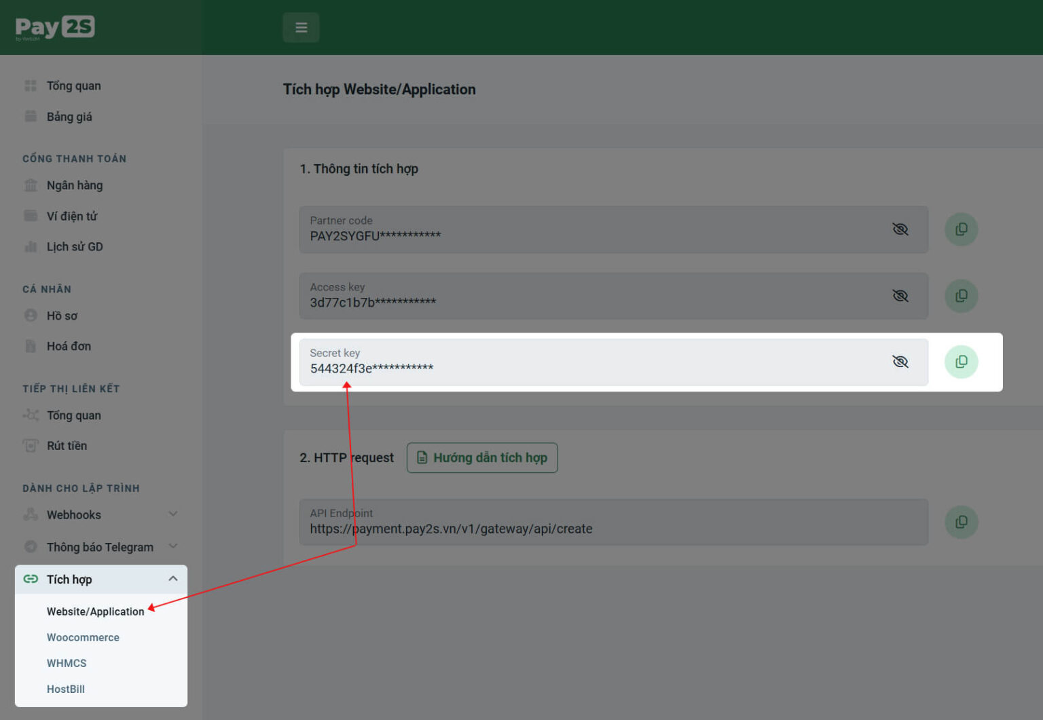Toggle visibility of the Access key
The height and width of the screenshot is (720, 1043).
[x=900, y=296]
